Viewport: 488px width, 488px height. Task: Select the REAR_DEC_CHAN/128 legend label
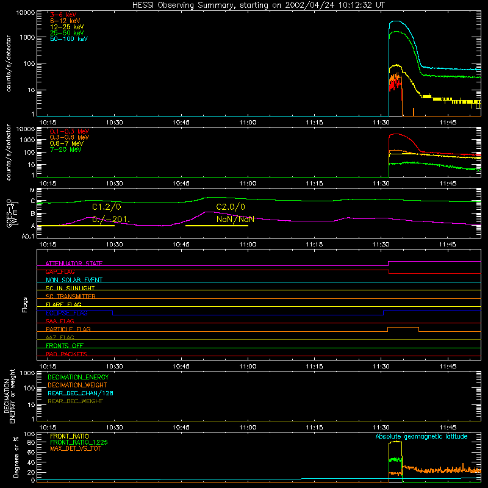[81, 393]
